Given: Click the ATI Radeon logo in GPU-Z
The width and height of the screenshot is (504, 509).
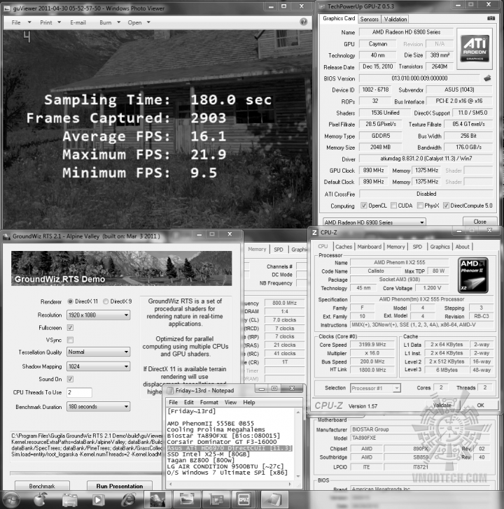Looking at the screenshot, I should pyautogui.click(x=475, y=49).
